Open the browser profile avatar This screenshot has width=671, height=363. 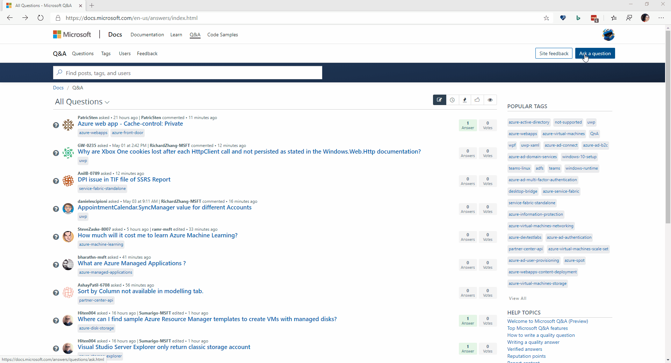pyautogui.click(x=645, y=18)
